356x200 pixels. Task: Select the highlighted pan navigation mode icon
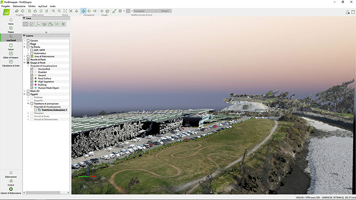84,11
